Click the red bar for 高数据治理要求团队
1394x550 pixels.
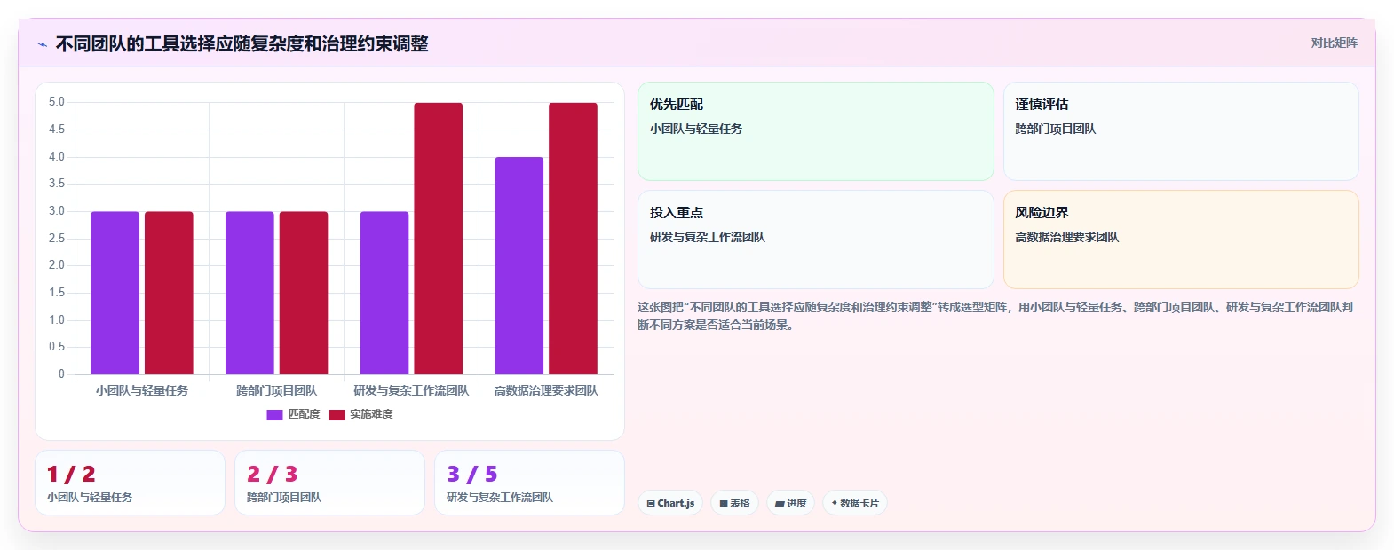click(x=573, y=239)
